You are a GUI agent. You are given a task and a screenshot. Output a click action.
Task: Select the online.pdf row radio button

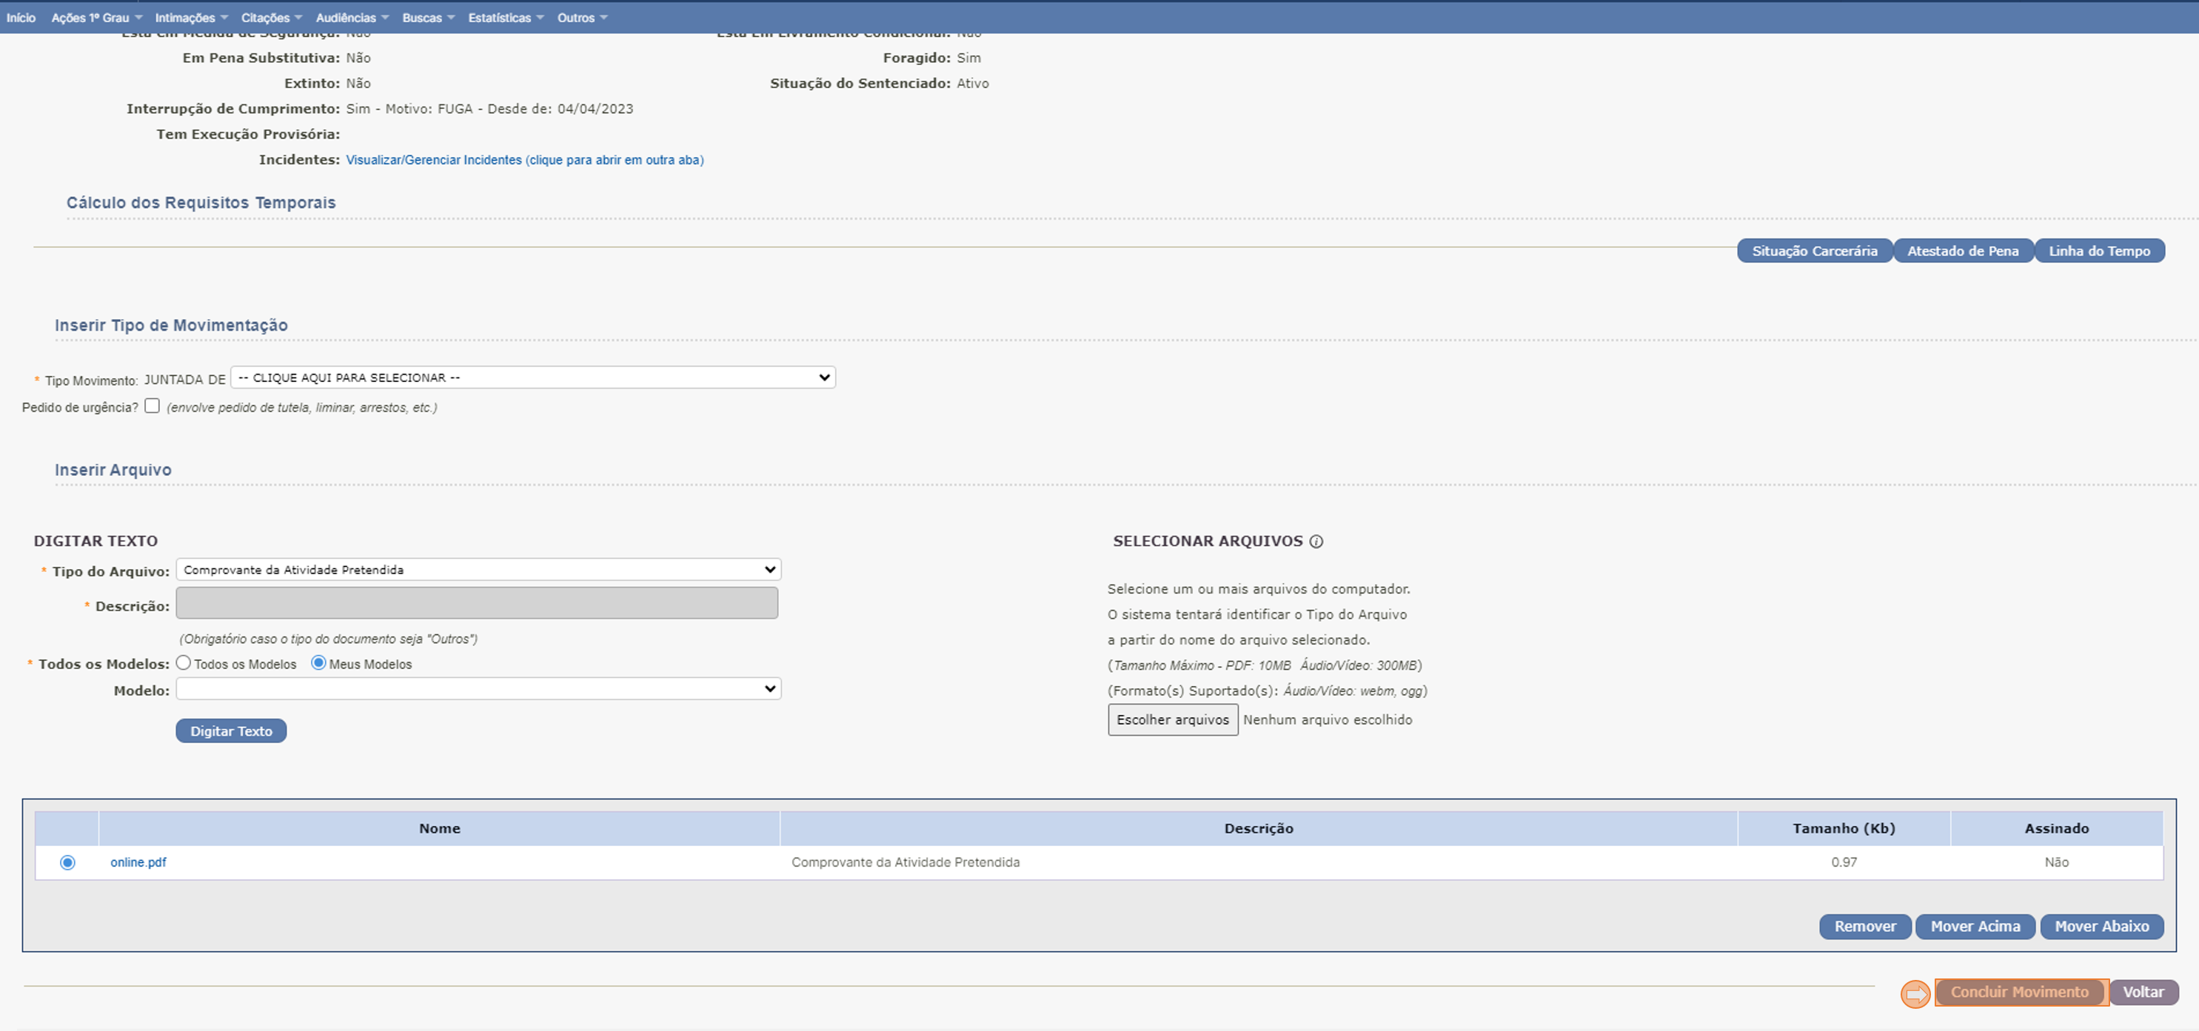(67, 862)
